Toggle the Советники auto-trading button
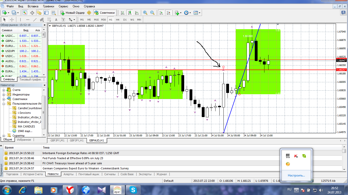This screenshot has height=195, width=348. pyautogui.click(x=105, y=13)
